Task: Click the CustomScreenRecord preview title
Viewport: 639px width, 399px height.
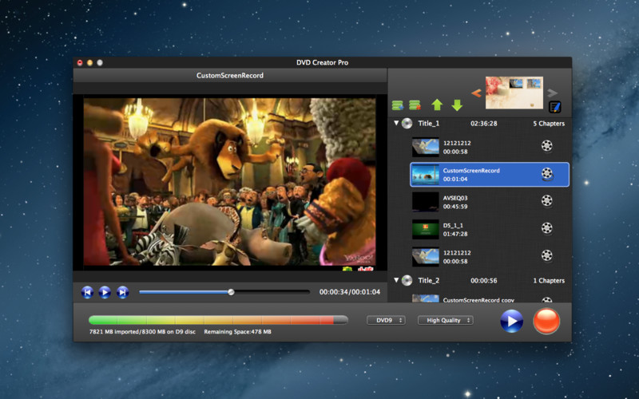Action: [230, 75]
